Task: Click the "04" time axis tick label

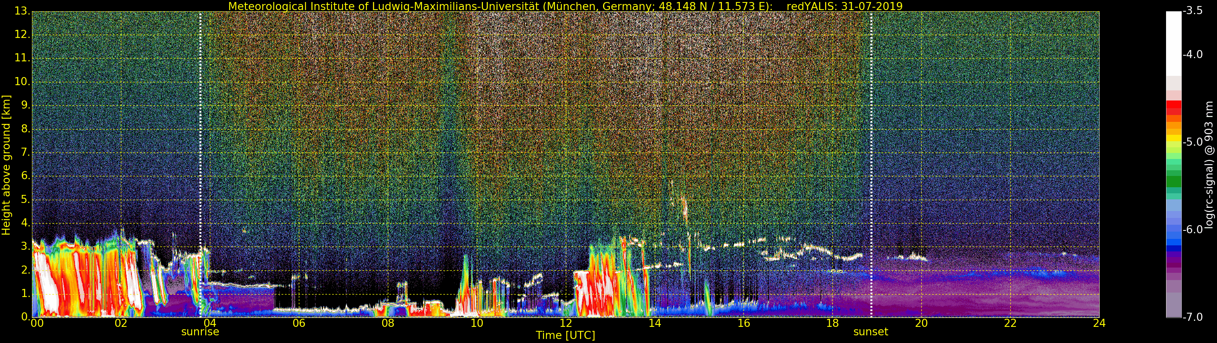Action: click(210, 323)
